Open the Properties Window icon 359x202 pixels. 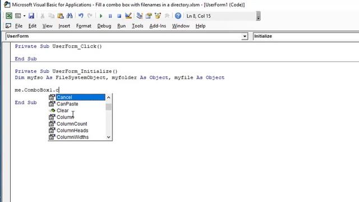pos(149,16)
